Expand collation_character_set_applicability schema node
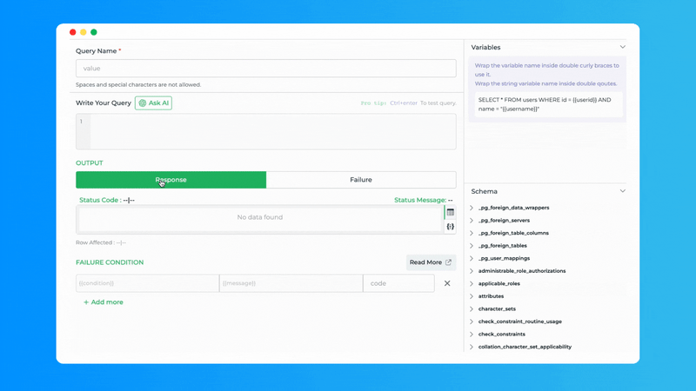Image resolution: width=696 pixels, height=391 pixels. tap(472, 347)
